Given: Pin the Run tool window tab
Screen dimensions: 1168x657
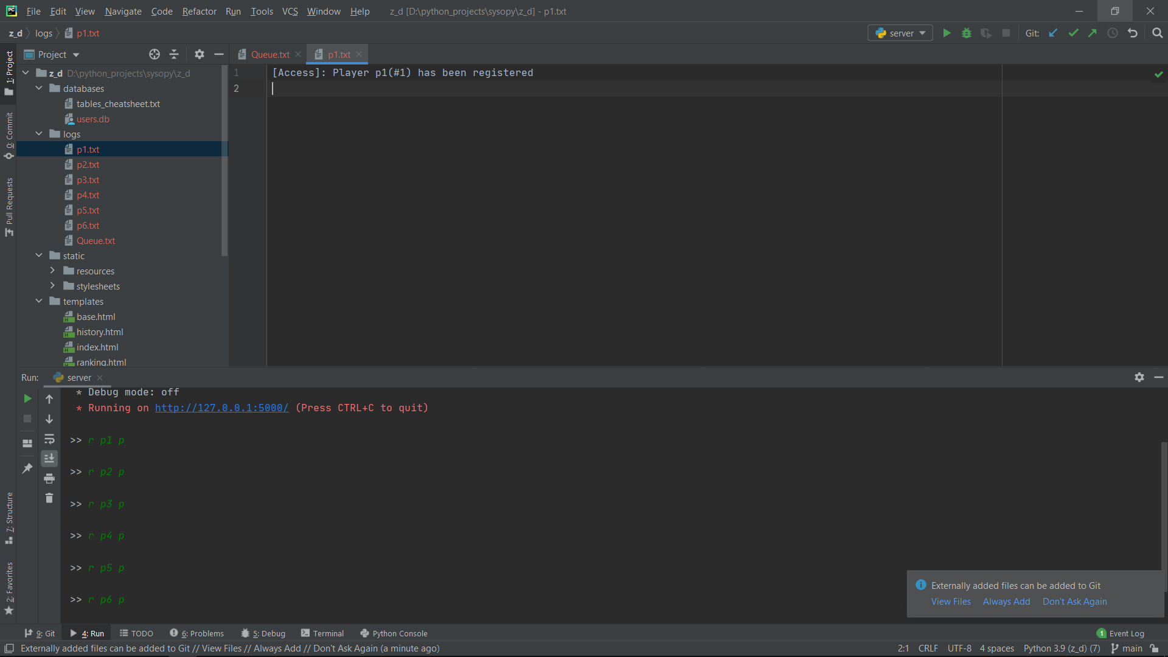Looking at the screenshot, I should pyautogui.click(x=27, y=468).
